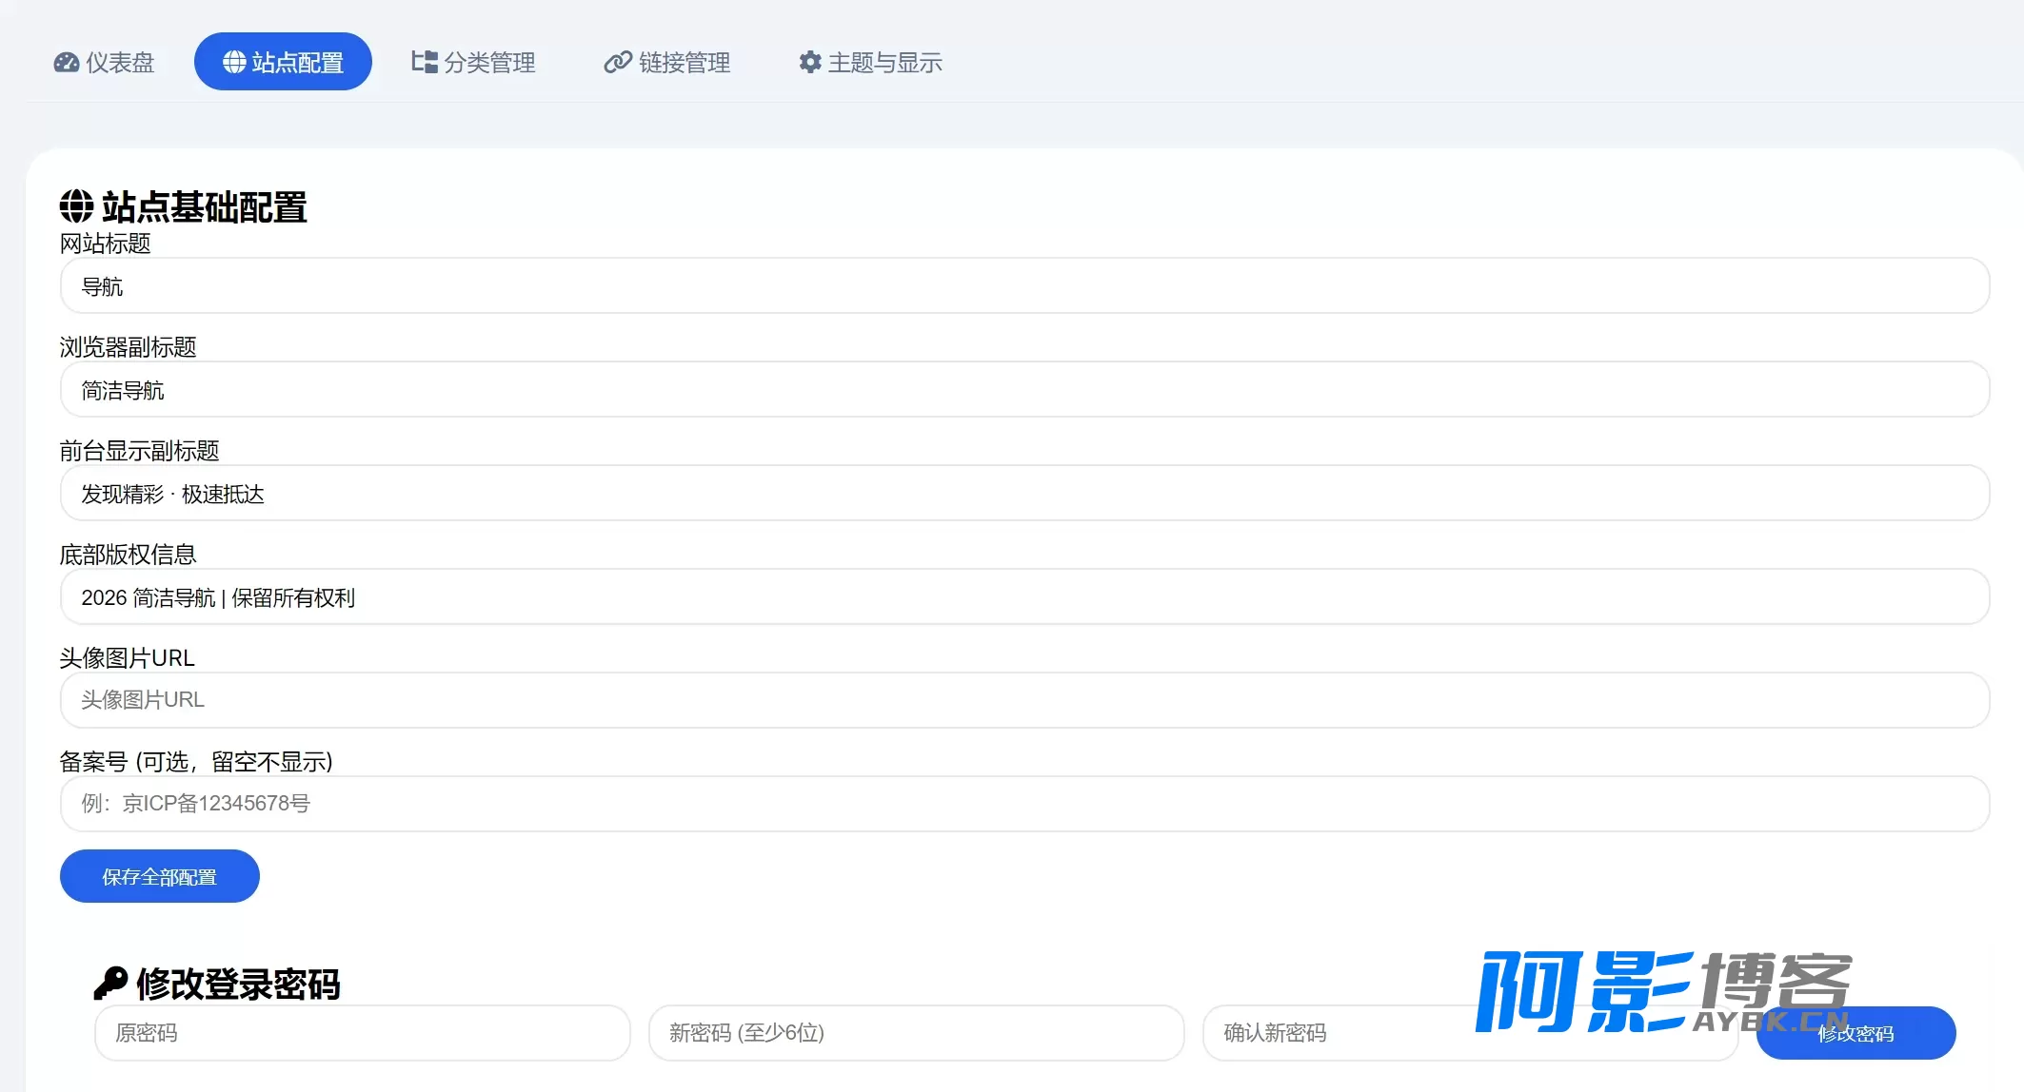Viewport: 2024px width, 1092px height.
Task: Click the empty 头像图片URL input
Action: (1024, 700)
